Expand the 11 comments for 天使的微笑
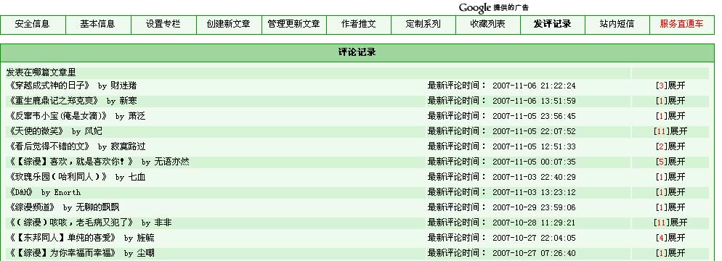The width and height of the screenshot is (722, 261). pyautogui.click(x=670, y=131)
